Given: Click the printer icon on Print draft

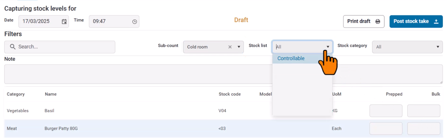Looking at the screenshot, I should 378,22.
